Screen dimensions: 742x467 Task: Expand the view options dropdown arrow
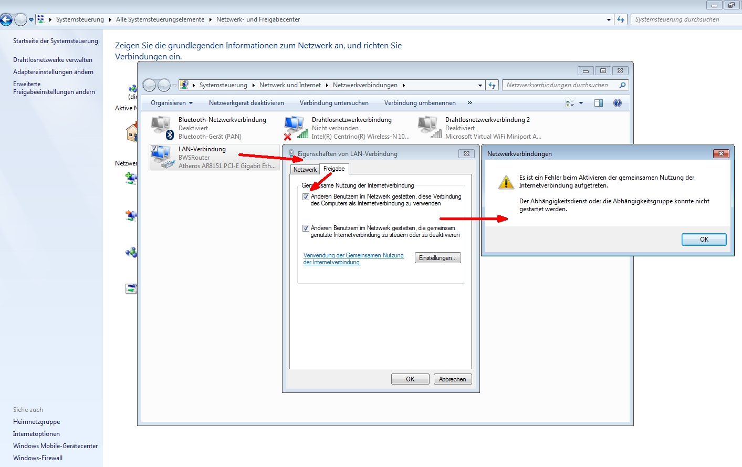click(581, 103)
